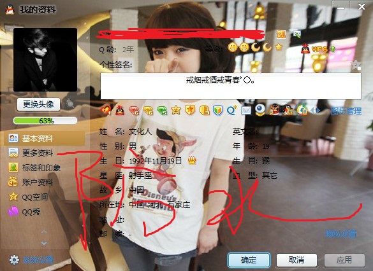Click the orange shield star badge
This screenshot has width=373, height=271.
(190, 110)
